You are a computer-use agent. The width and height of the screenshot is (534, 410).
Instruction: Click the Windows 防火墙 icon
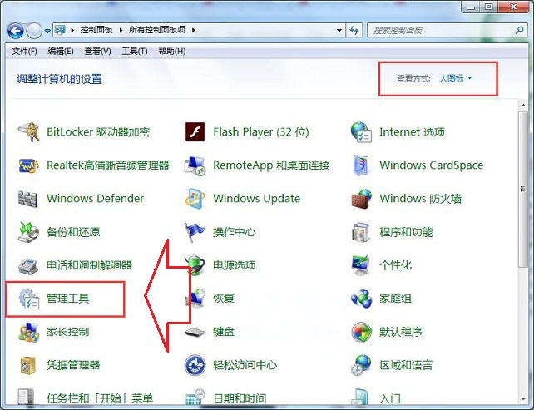pyautogui.click(x=361, y=199)
